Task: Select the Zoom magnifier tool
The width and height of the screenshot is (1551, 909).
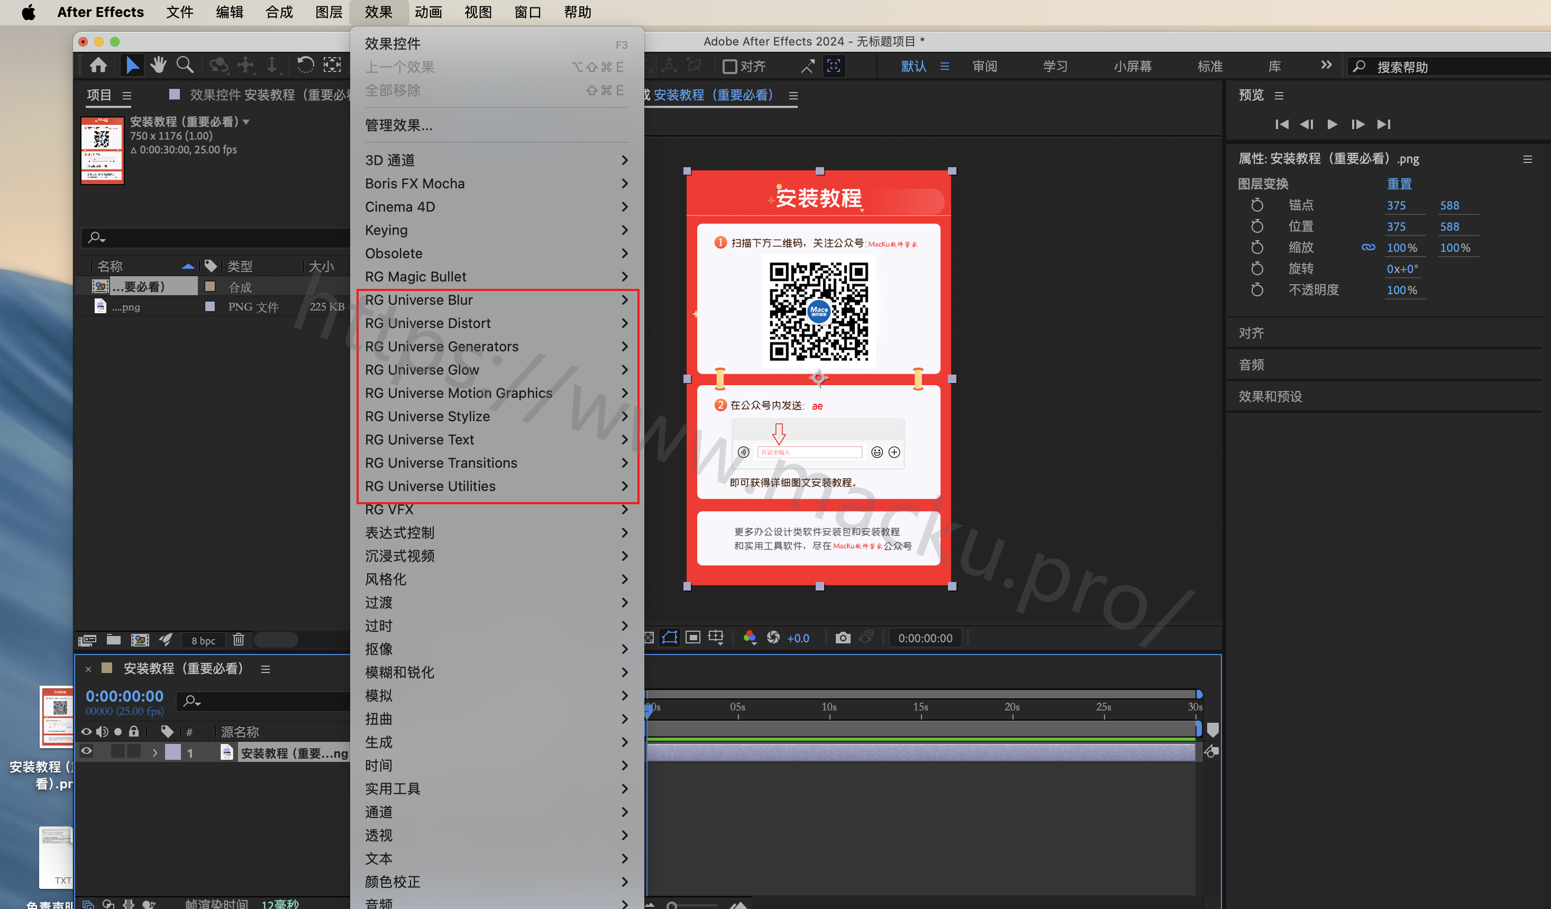Action: pos(185,65)
